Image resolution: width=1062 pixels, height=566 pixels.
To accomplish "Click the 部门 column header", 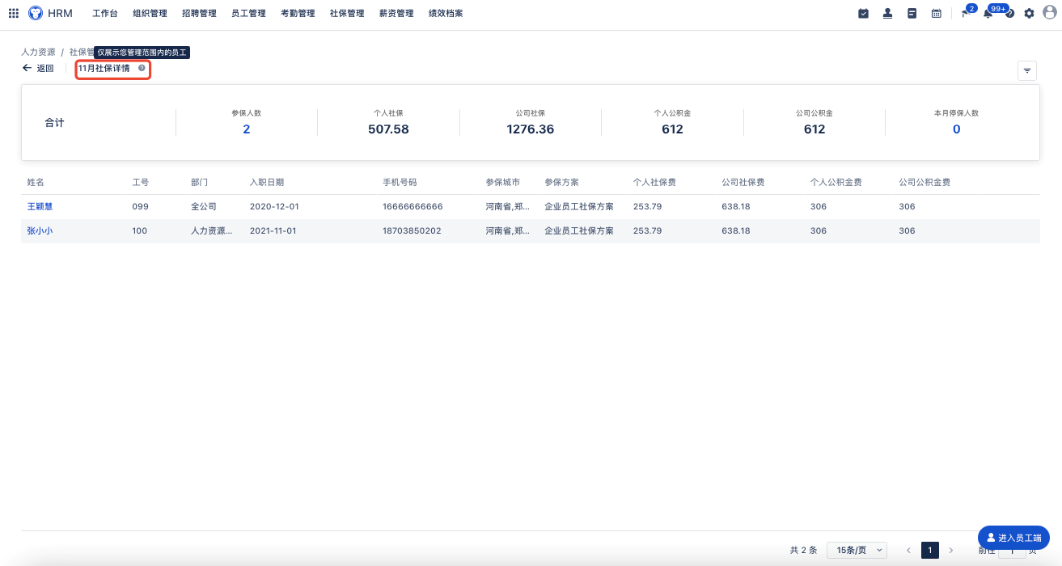I will pyautogui.click(x=200, y=182).
